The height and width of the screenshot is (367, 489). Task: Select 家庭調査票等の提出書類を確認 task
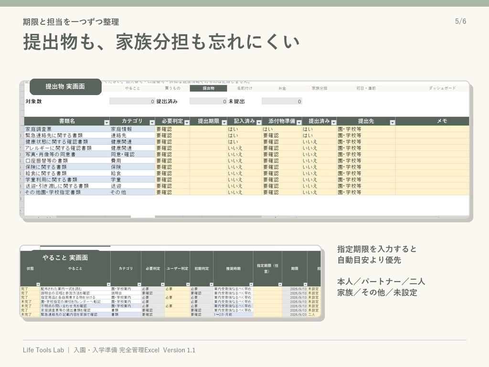tap(75, 310)
